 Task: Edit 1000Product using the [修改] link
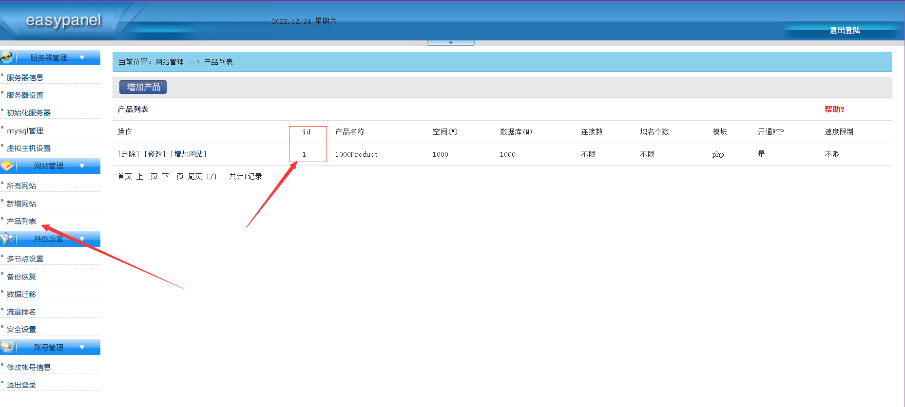(x=155, y=154)
